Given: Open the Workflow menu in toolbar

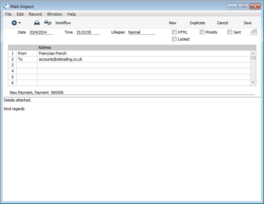Looking at the screenshot, I should tap(63, 23).
